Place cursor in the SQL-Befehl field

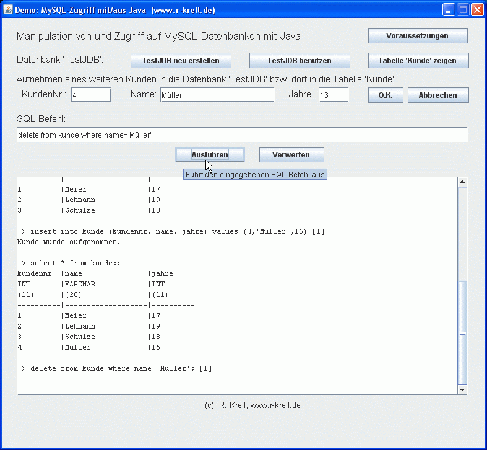[241, 135]
